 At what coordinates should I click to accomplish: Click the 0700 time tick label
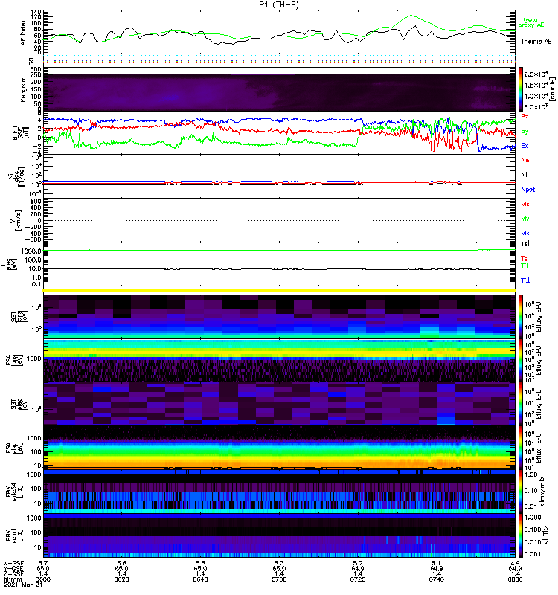tap(279, 579)
